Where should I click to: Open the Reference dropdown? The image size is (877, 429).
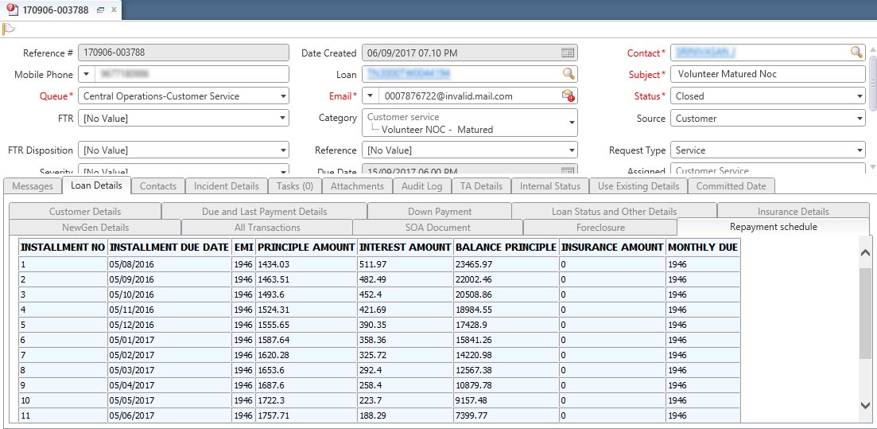pyautogui.click(x=571, y=150)
